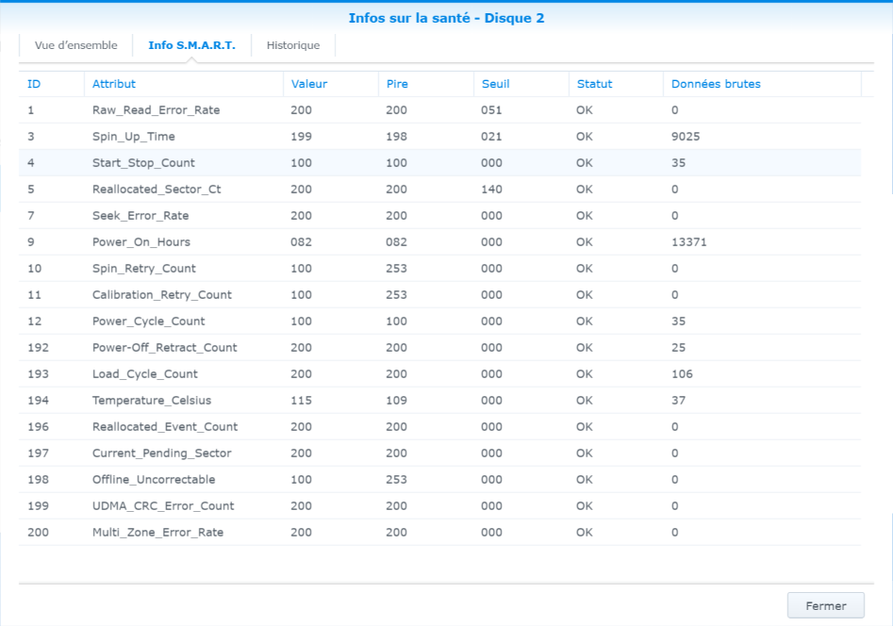This screenshot has width=893, height=626.
Task: Select the Seek_Error_Rate attribute
Action: click(x=141, y=216)
